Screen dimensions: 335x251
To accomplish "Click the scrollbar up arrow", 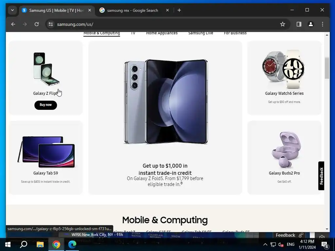I will pos(327,35).
